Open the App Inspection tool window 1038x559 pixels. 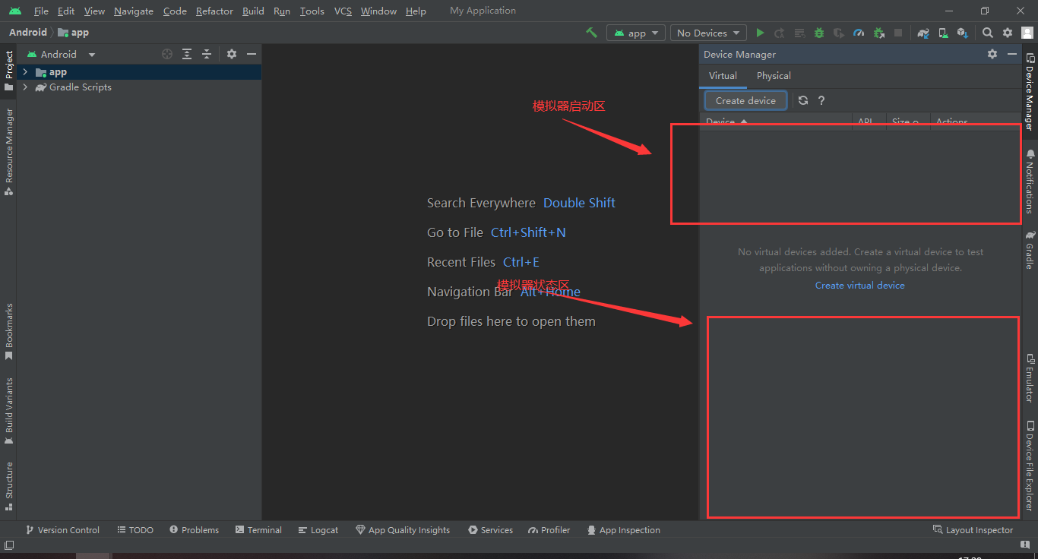[x=622, y=530]
